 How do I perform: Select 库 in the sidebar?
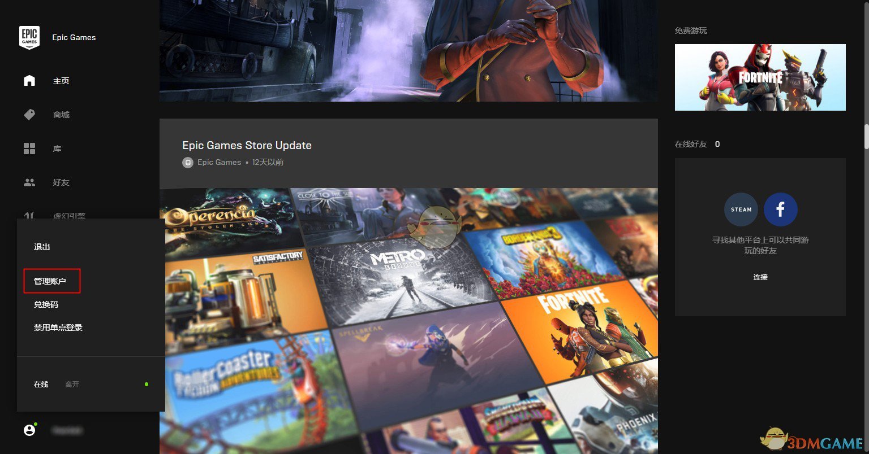[x=57, y=149]
